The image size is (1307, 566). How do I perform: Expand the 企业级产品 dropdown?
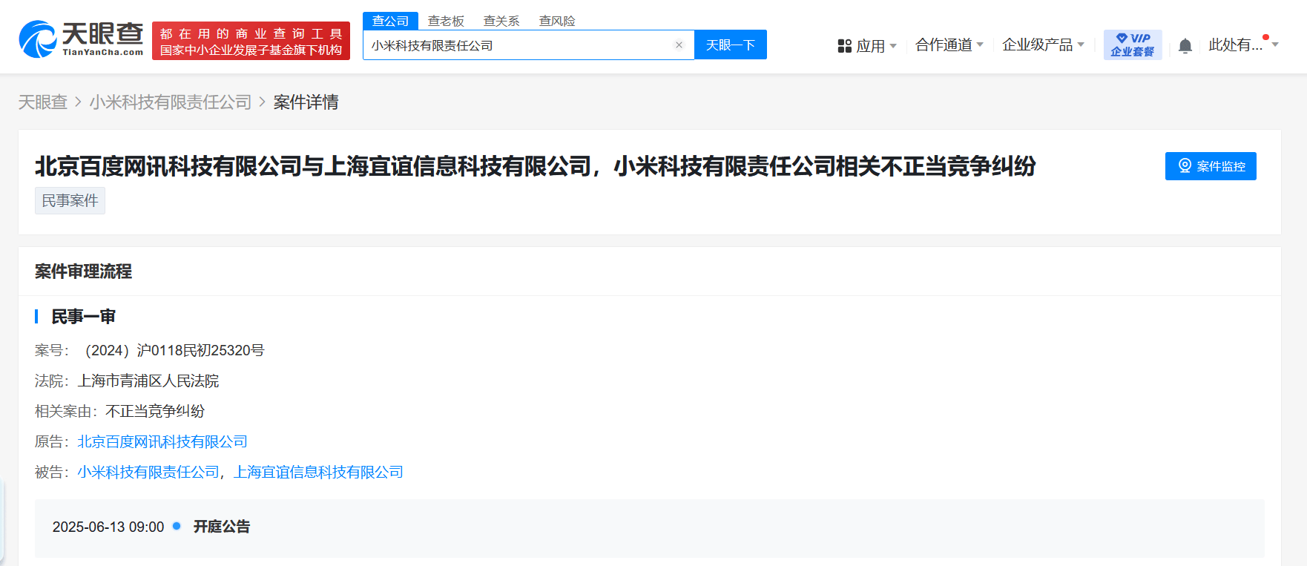1044,45
